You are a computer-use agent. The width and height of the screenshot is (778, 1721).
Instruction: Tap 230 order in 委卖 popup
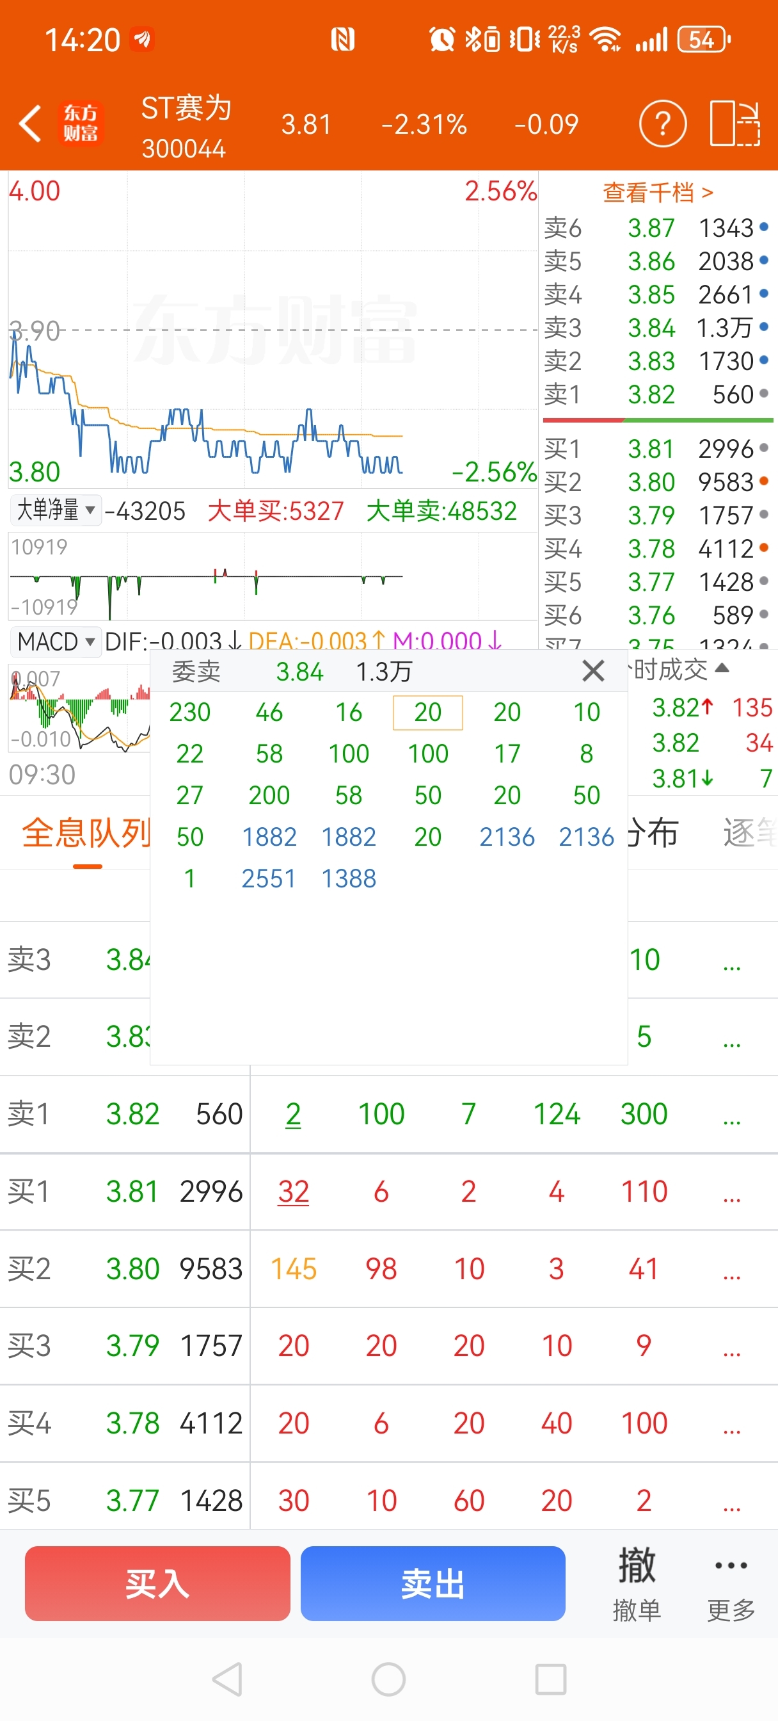pyautogui.click(x=190, y=712)
